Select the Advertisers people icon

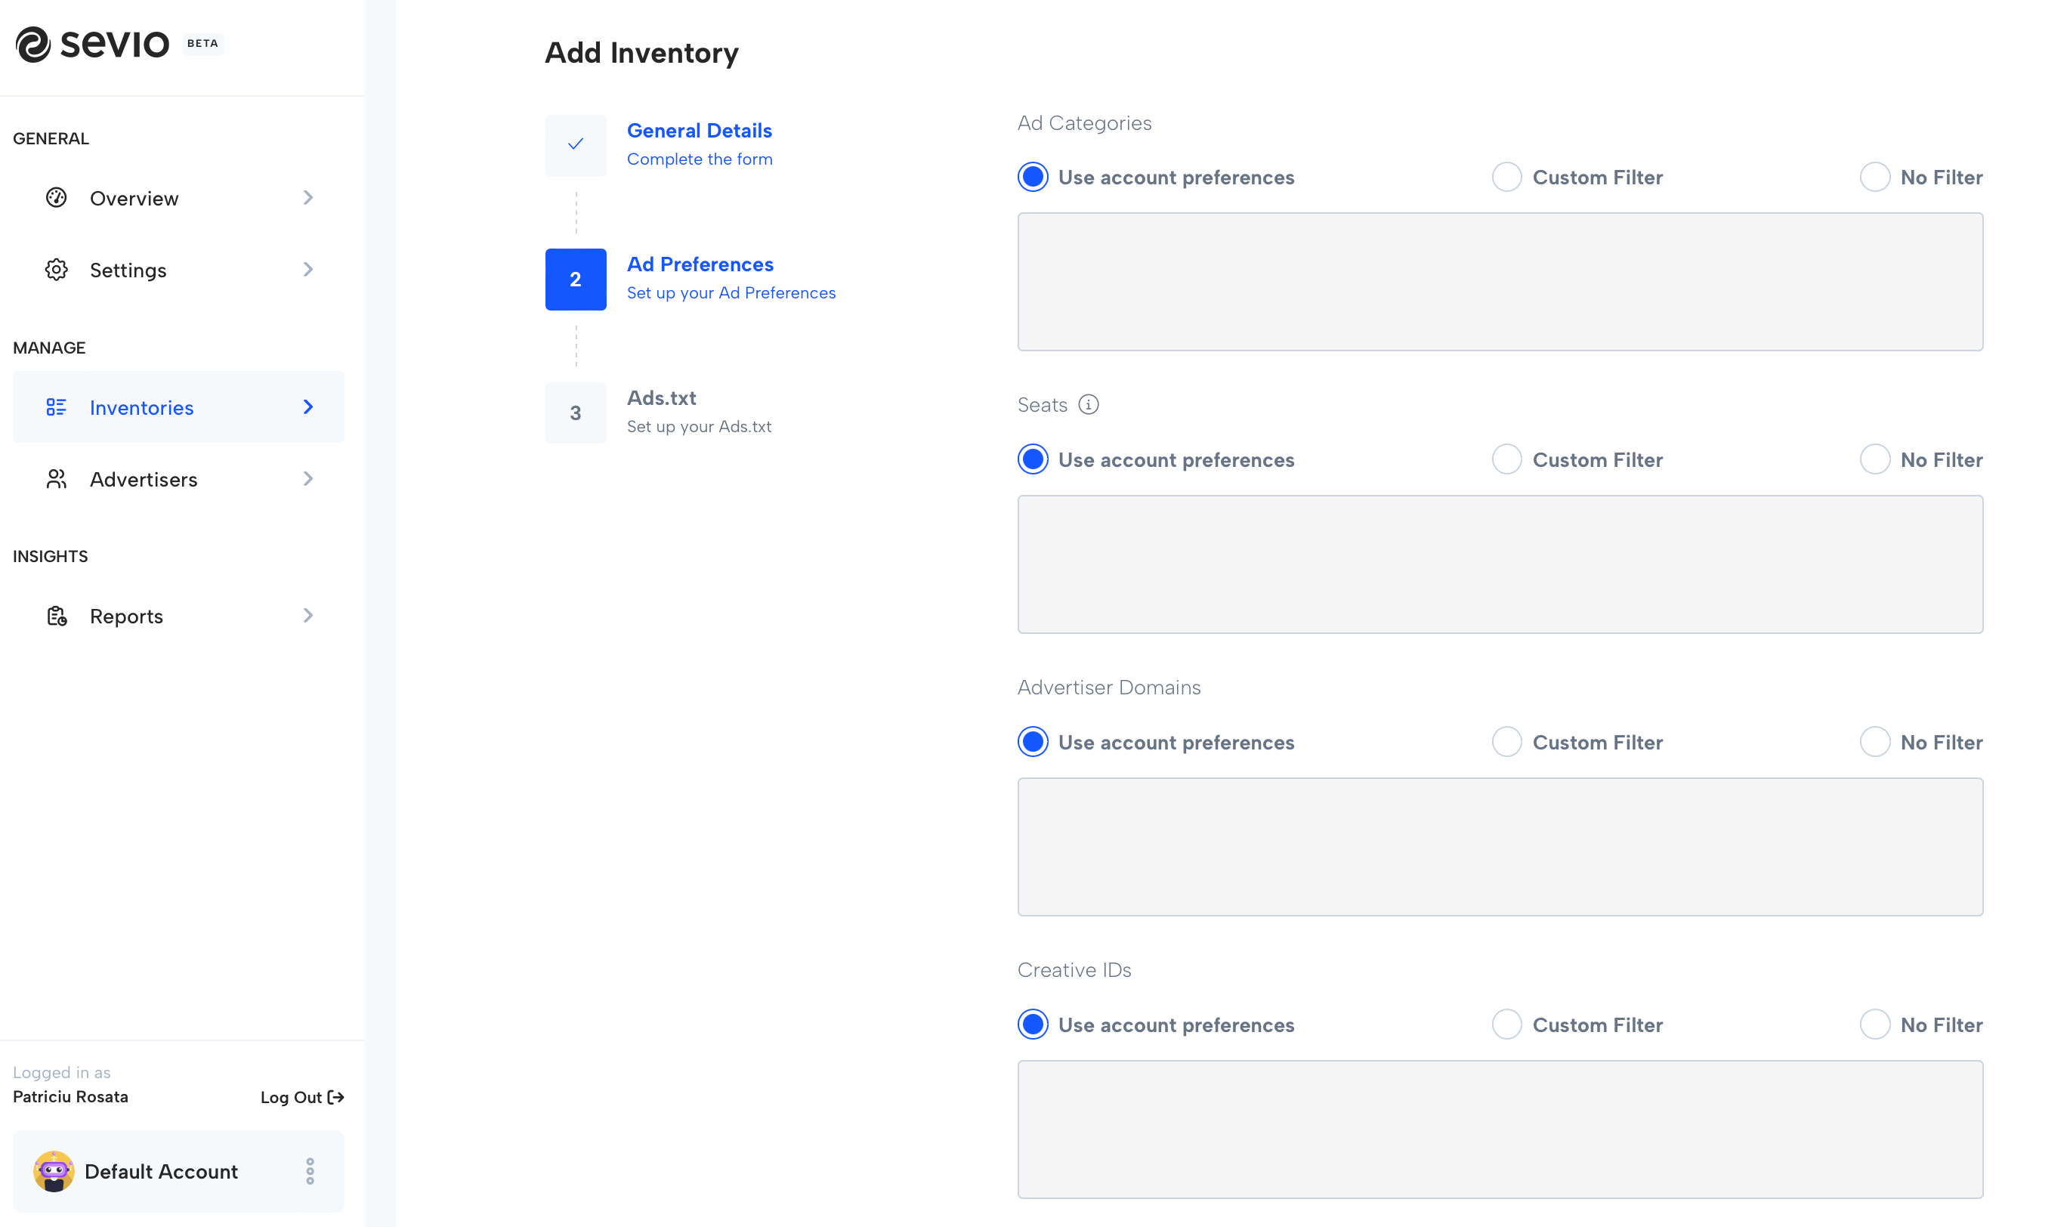[x=55, y=479]
